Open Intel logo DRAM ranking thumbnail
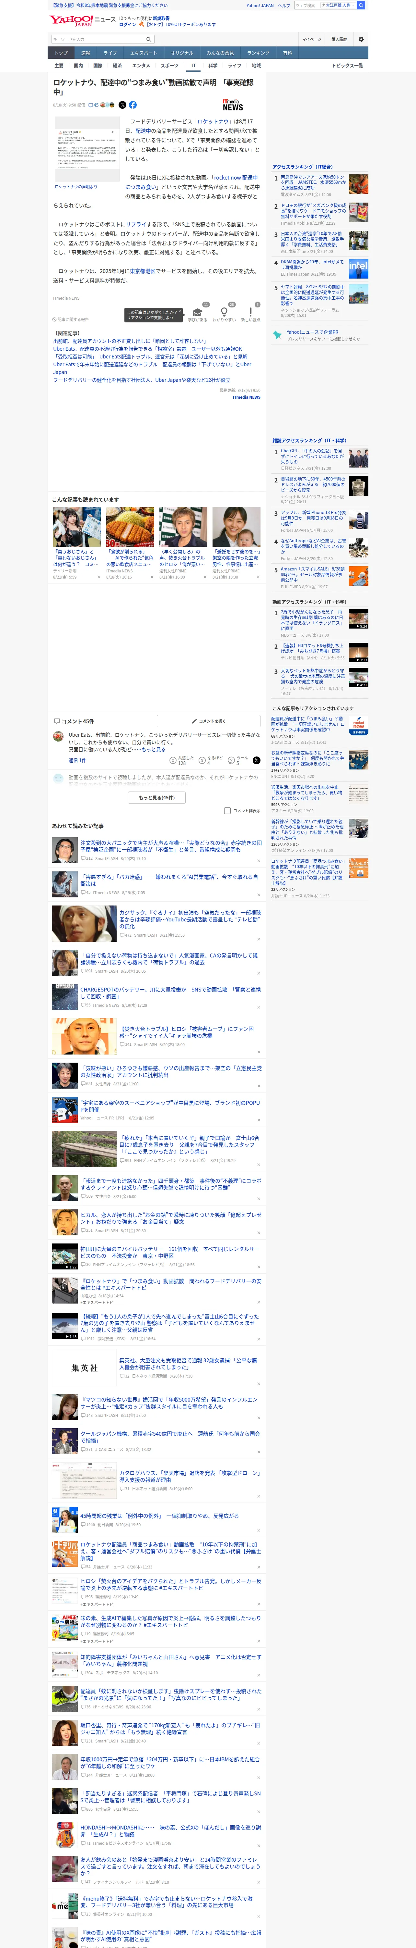The width and height of the screenshot is (416, 1948). pos(359,269)
